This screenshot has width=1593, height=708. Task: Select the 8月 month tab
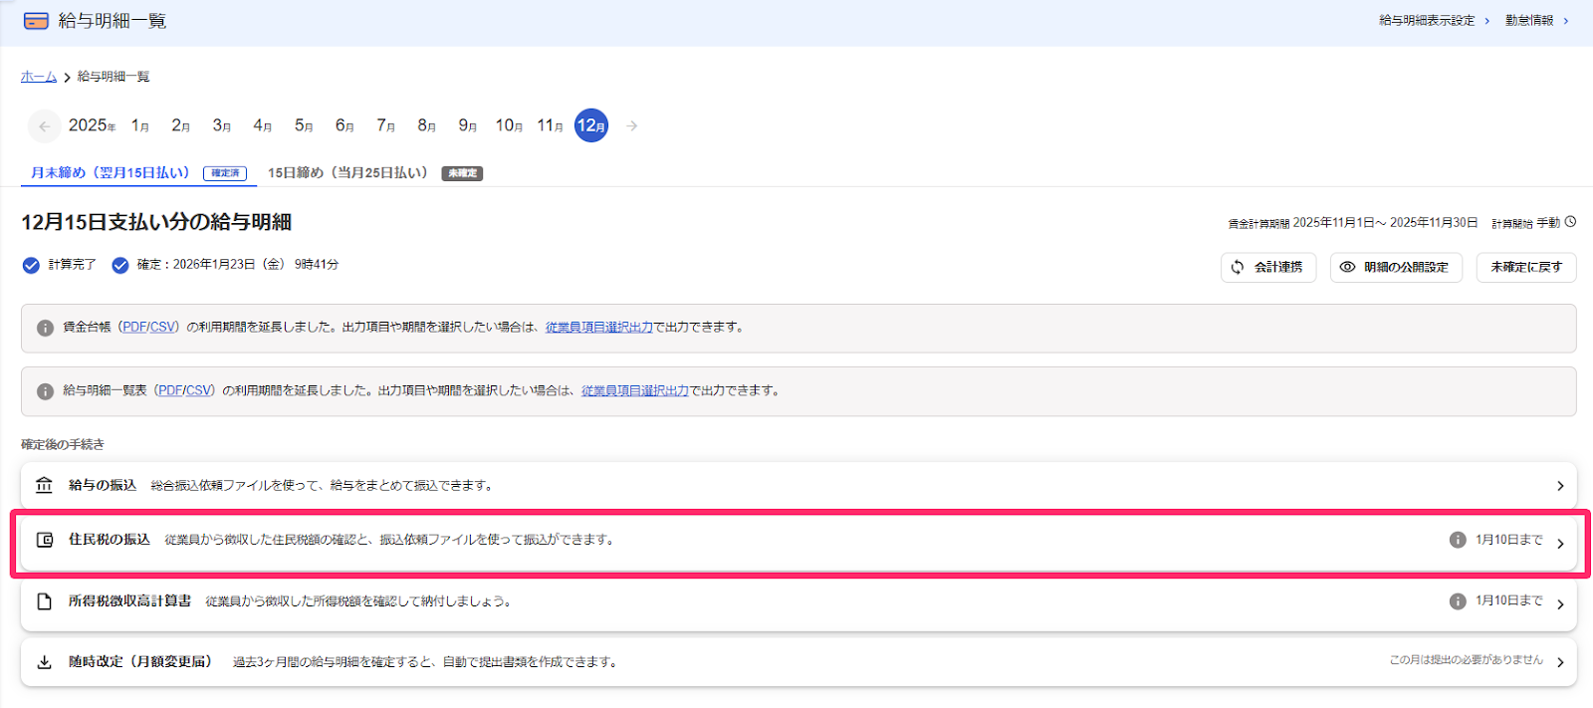(427, 125)
